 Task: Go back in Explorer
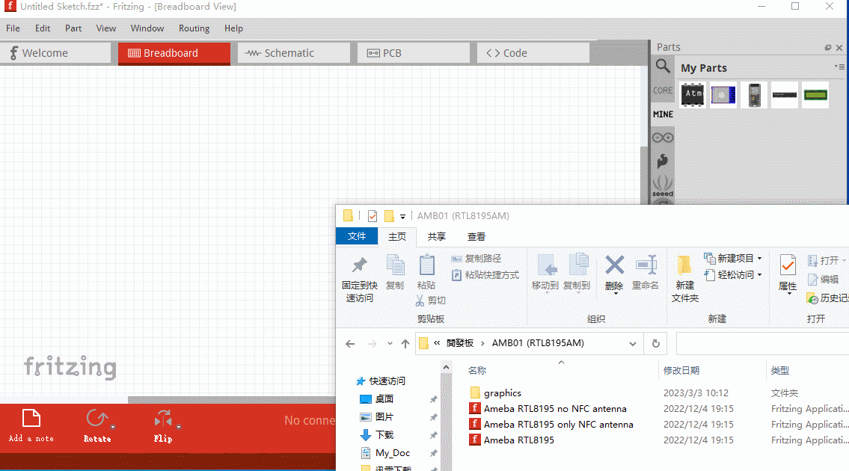[x=350, y=344]
